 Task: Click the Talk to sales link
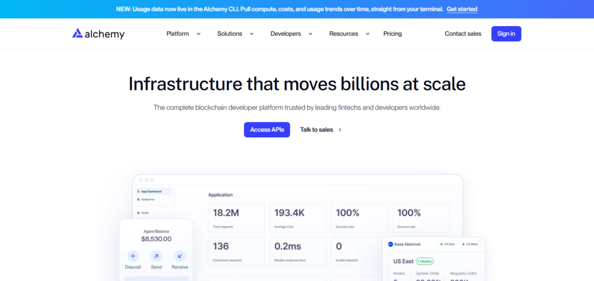pyautogui.click(x=316, y=130)
